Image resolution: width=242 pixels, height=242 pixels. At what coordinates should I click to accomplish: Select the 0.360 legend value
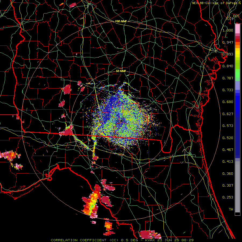(228, 174)
